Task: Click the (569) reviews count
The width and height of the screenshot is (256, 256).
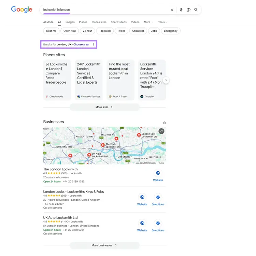Action: (x=64, y=173)
